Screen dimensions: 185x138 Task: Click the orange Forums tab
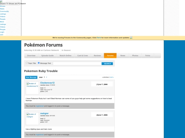pyautogui.click(x=110, y=56)
